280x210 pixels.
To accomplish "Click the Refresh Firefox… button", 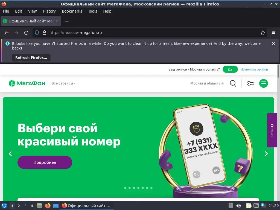I will point(31,58).
